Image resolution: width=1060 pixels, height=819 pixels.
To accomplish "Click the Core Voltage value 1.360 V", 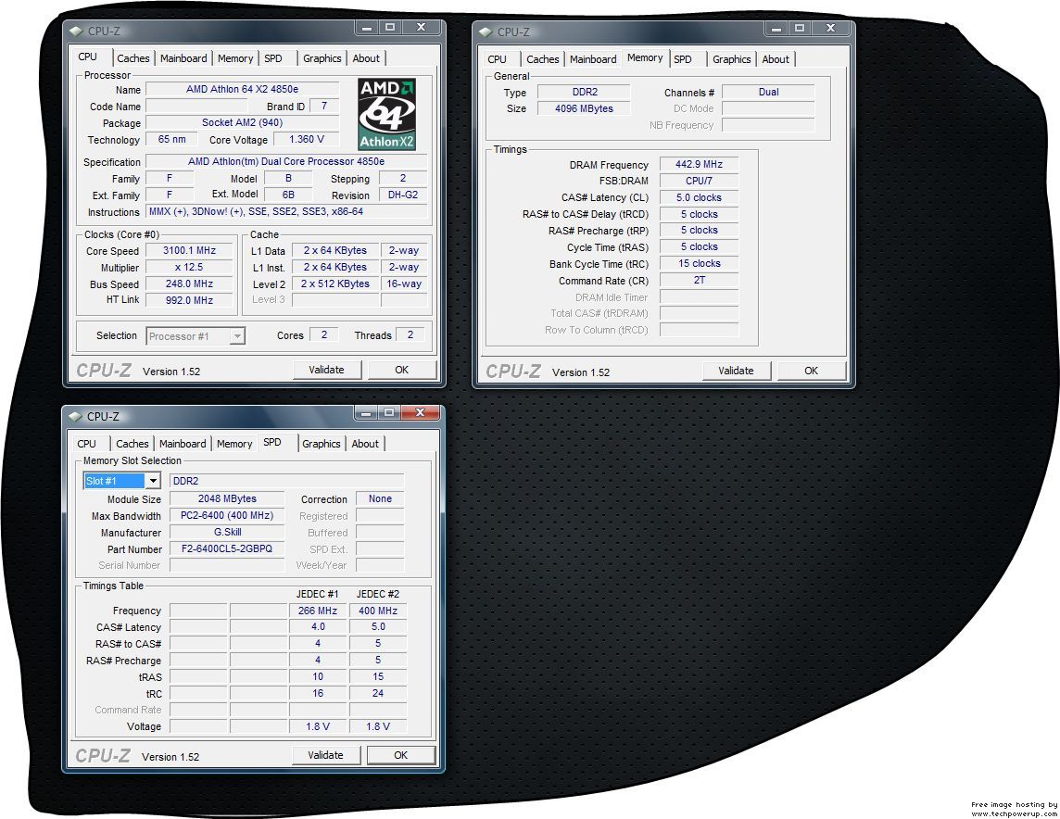I will click(x=307, y=139).
